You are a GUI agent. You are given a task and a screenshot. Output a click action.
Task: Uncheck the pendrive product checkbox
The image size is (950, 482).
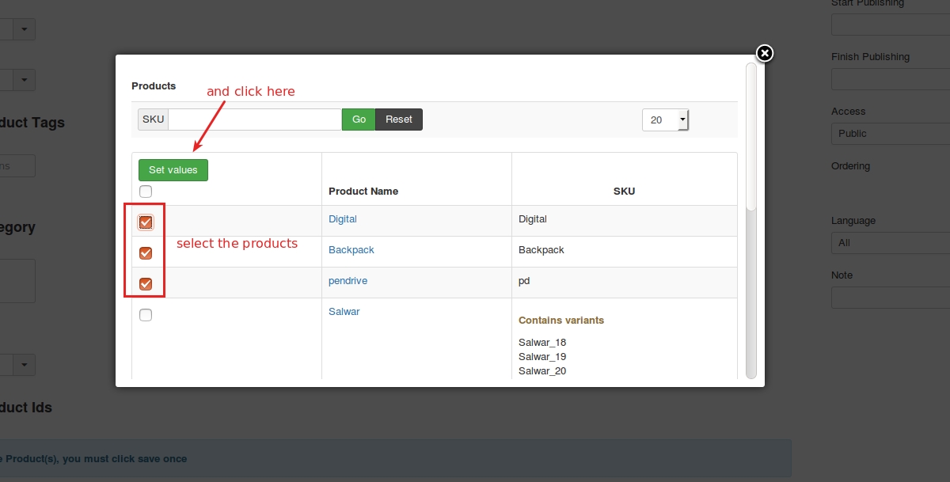(146, 284)
